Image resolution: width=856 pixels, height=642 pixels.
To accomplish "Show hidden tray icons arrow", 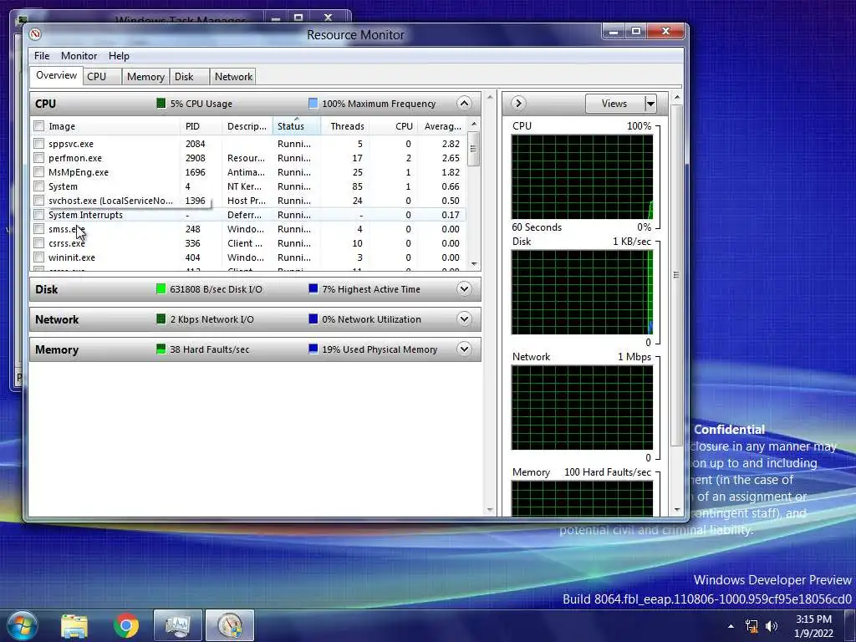I will click(x=731, y=625).
